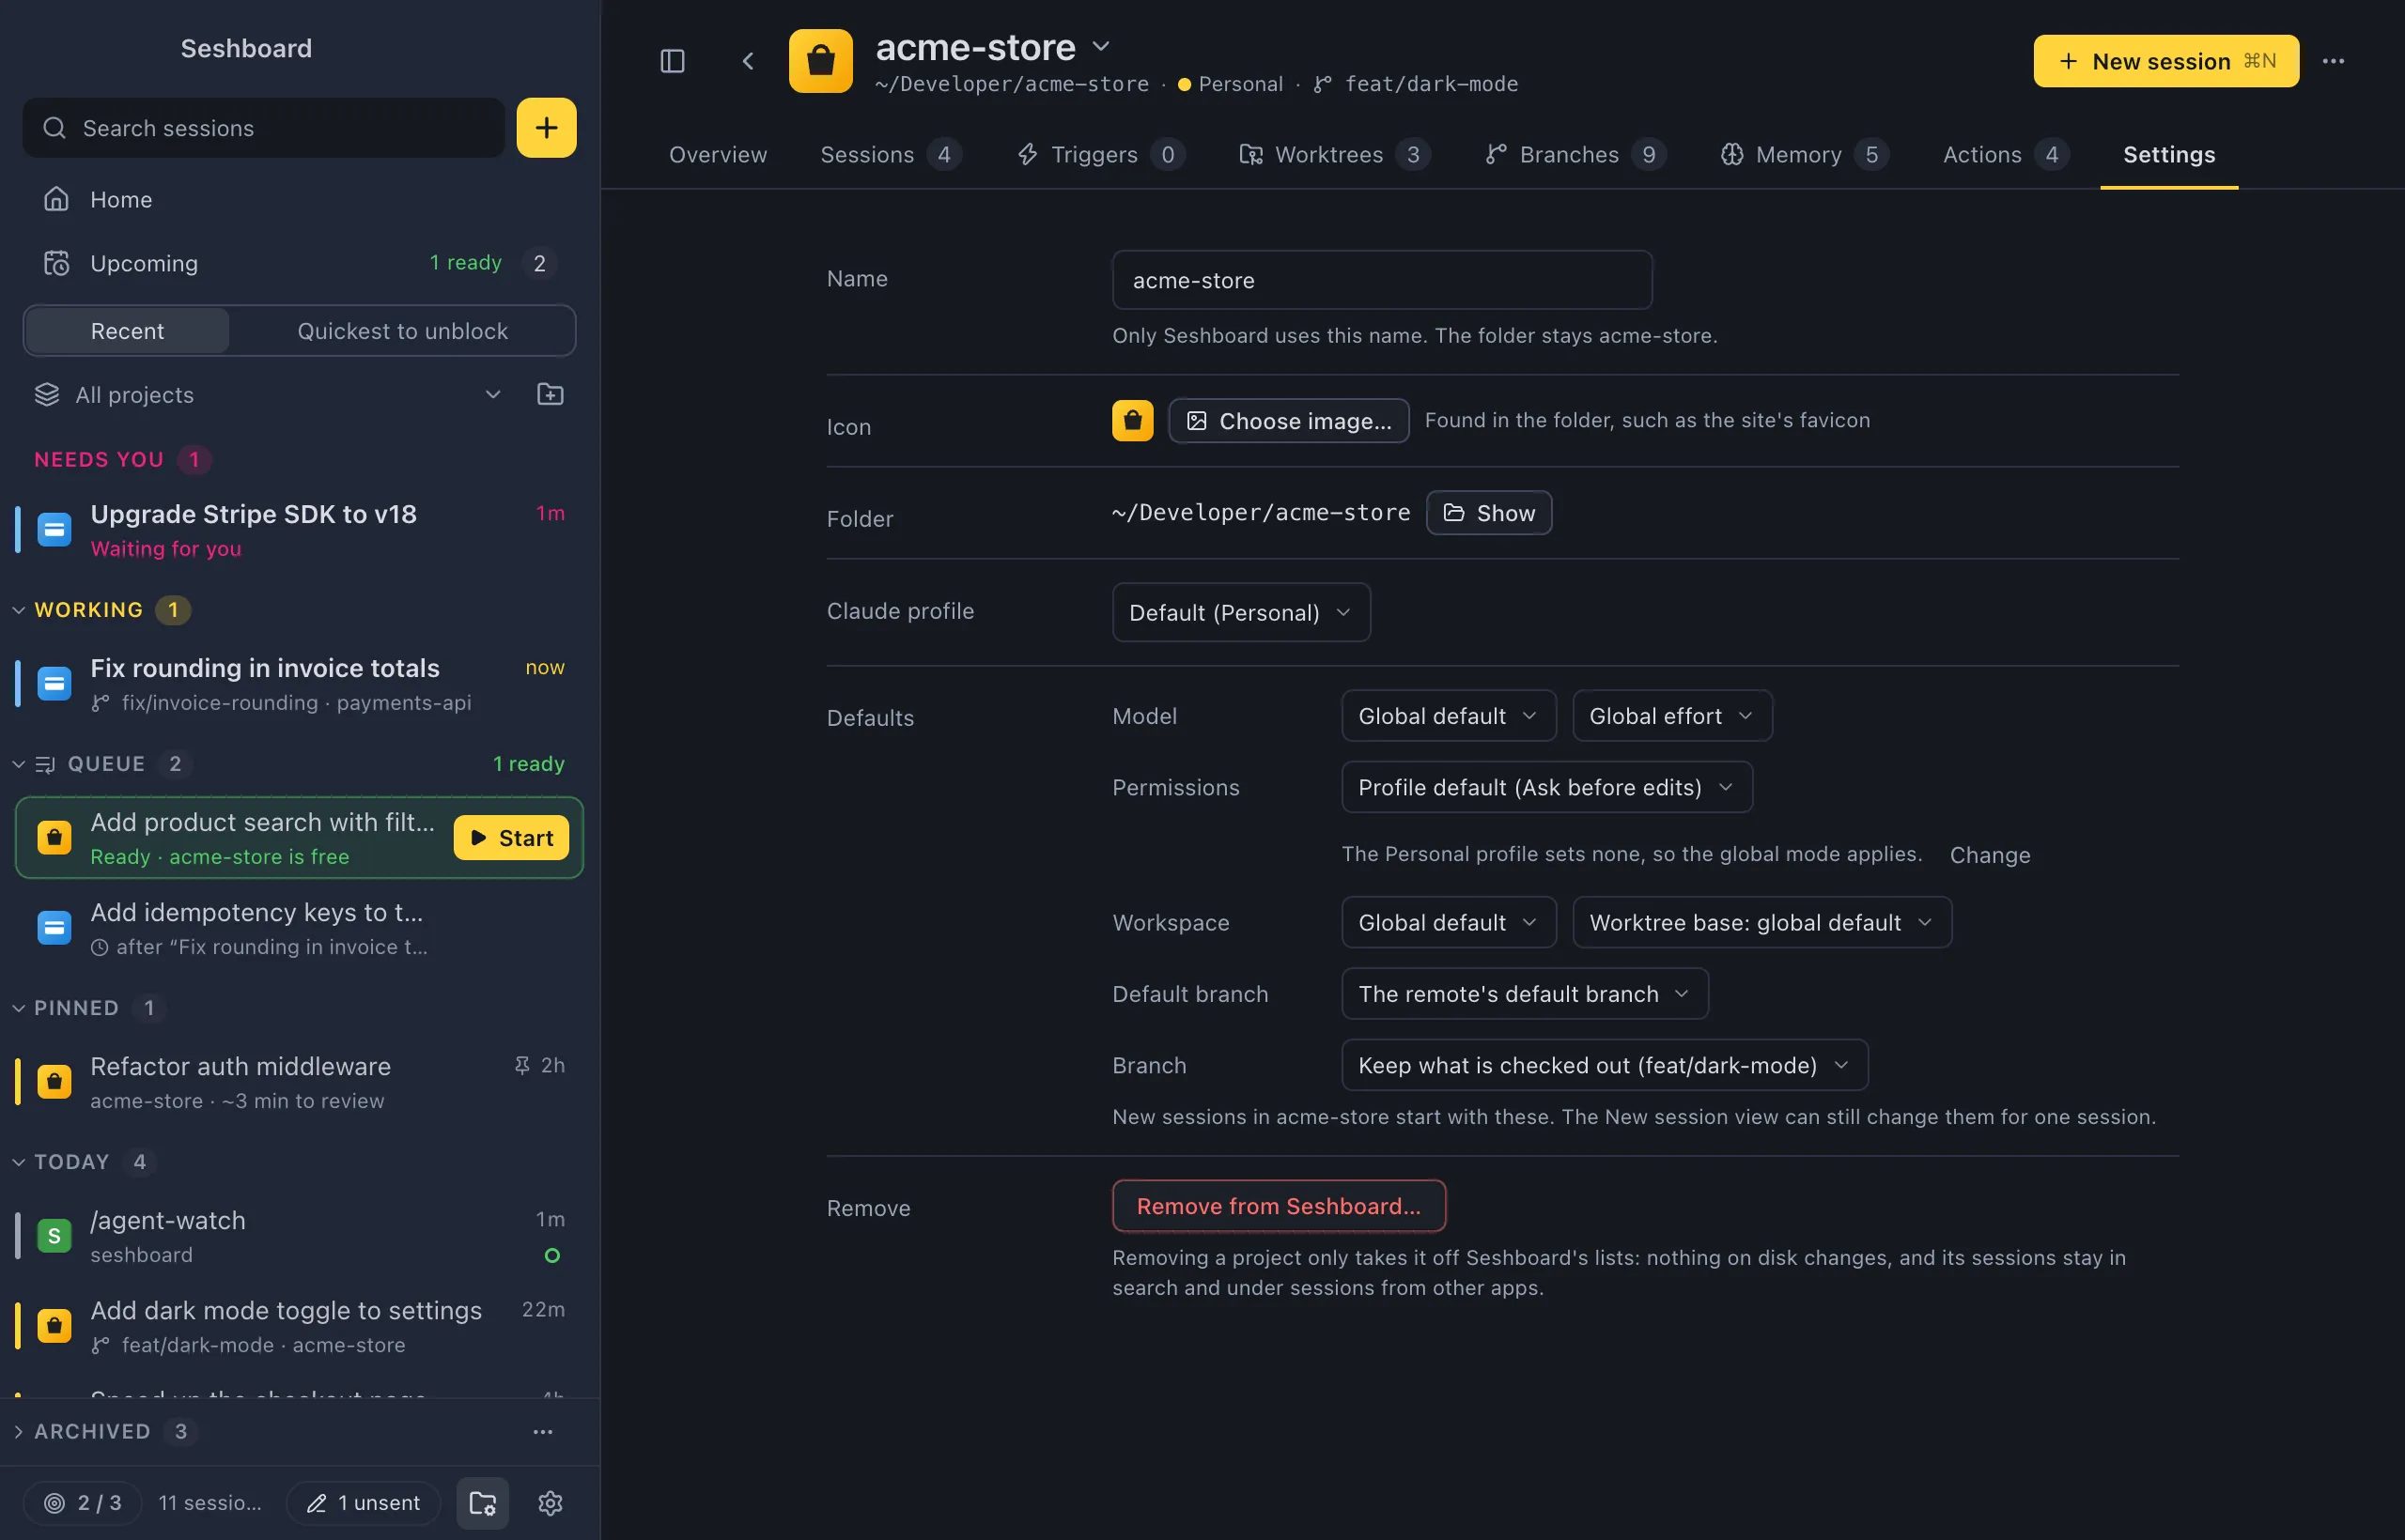Click Show next to folder path
Image resolution: width=2405 pixels, height=1540 pixels.
point(1489,512)
